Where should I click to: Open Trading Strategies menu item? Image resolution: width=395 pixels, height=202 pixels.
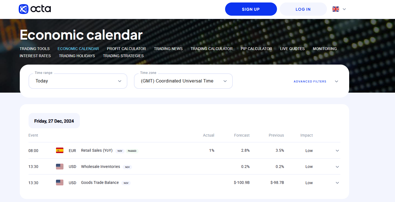[123, 56]
